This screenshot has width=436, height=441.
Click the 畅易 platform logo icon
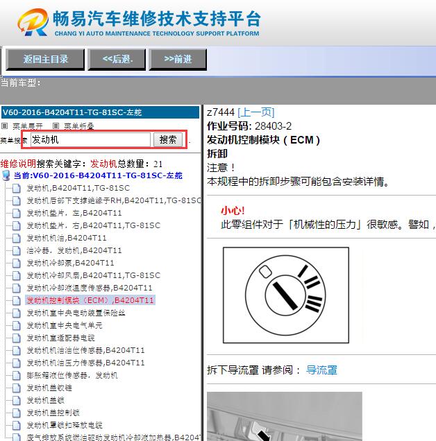point(33,22)
